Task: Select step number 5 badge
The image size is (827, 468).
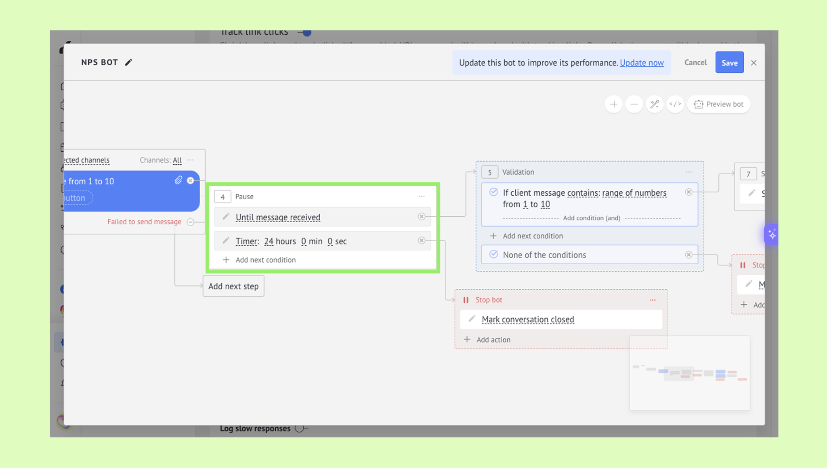Action: pos(489,172)
